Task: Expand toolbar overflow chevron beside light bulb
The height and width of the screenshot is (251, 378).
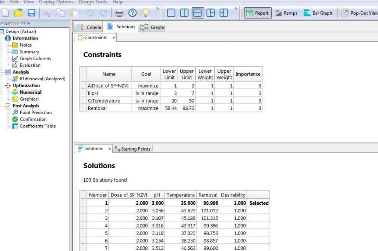Action: pos(157,8)
